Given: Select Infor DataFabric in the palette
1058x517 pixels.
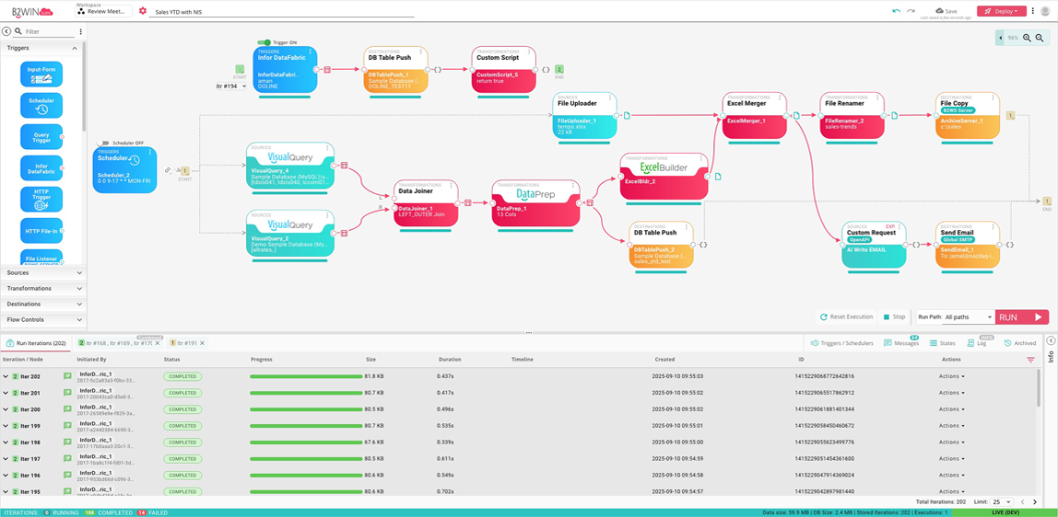Looking at the screenshot, I should tap(41, 168).
